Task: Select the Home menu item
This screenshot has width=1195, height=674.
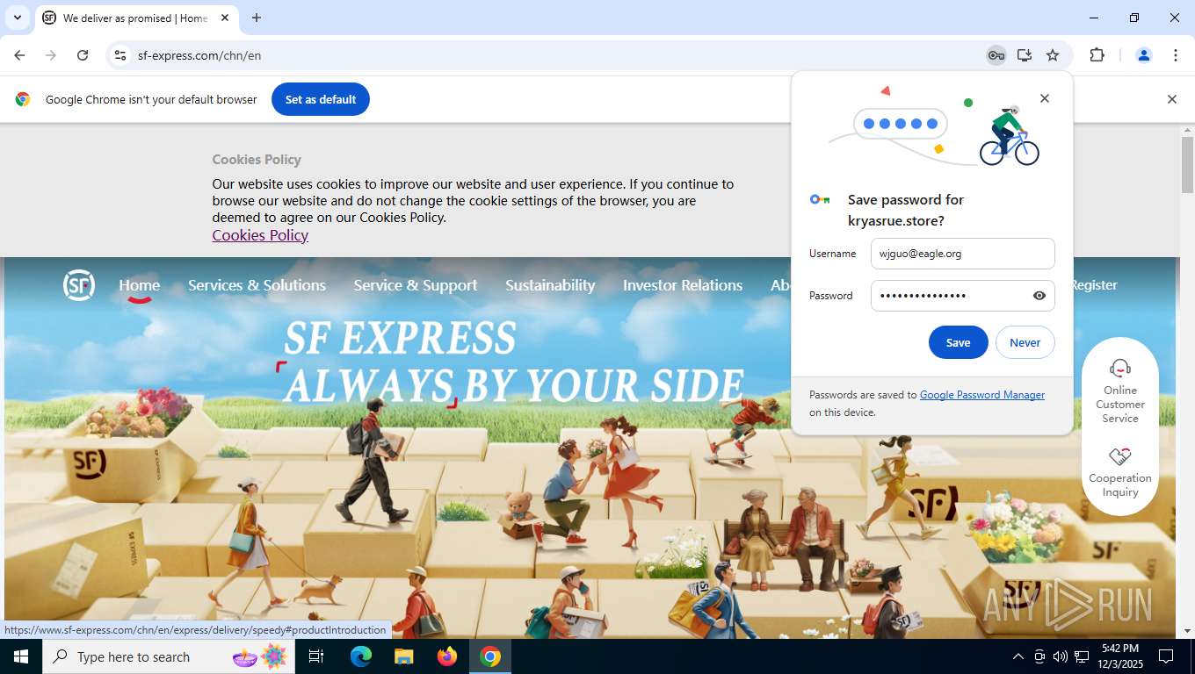Action: [x=140, y=285]
